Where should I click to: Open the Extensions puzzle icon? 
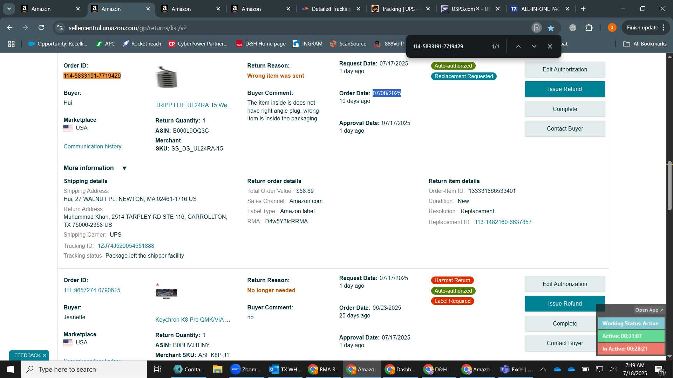pos(589,28)
